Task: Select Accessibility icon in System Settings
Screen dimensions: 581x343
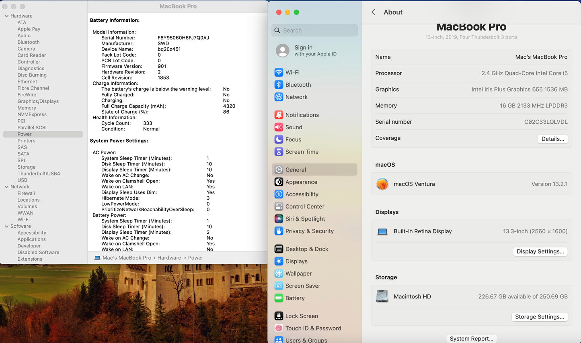Action: (x=279, y=194)
